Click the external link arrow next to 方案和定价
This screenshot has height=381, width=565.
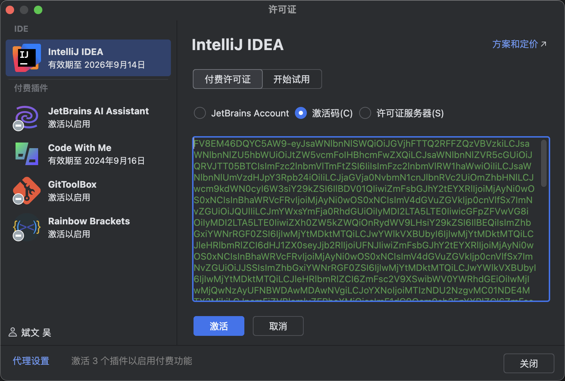[543, 44]
